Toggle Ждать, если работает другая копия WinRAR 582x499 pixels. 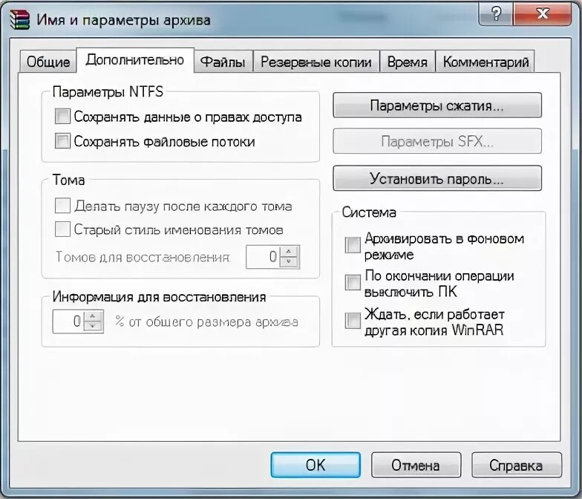tap(353, 321)
